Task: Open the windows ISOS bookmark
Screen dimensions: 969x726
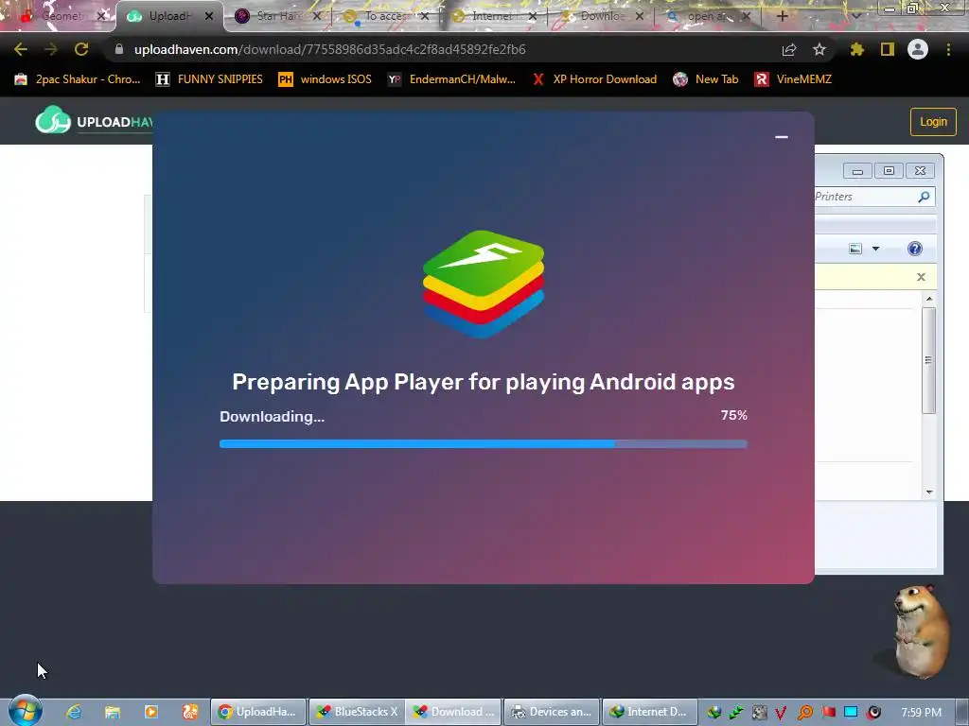Action: (x=326, y=79)
